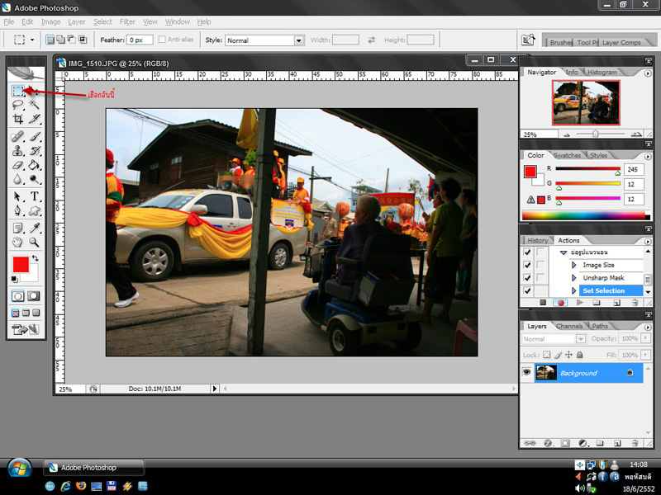Open the layer blending mode dropdown
This screenshot has width=661, height=495.
coord(581,339)
